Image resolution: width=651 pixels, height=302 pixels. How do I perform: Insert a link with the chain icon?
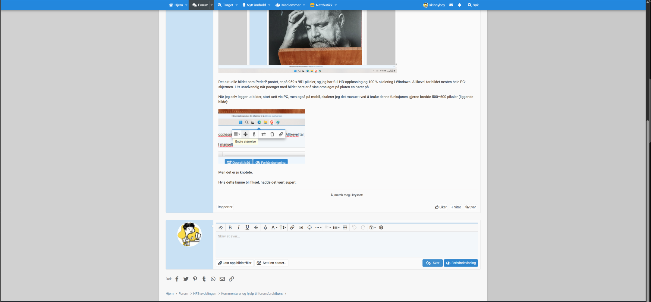point(292,227)
